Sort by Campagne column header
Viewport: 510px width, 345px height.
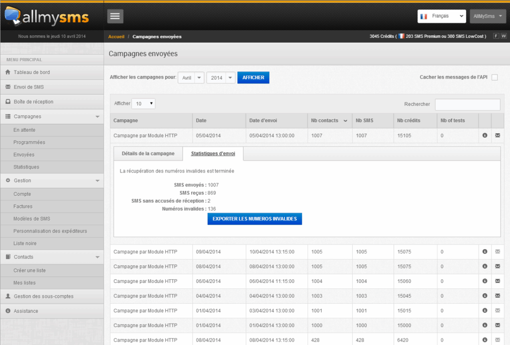(151, 120)
